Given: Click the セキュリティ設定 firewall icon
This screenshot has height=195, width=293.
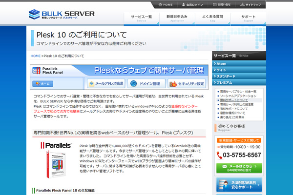Looking at the screenshot, I should click(172, 83).
